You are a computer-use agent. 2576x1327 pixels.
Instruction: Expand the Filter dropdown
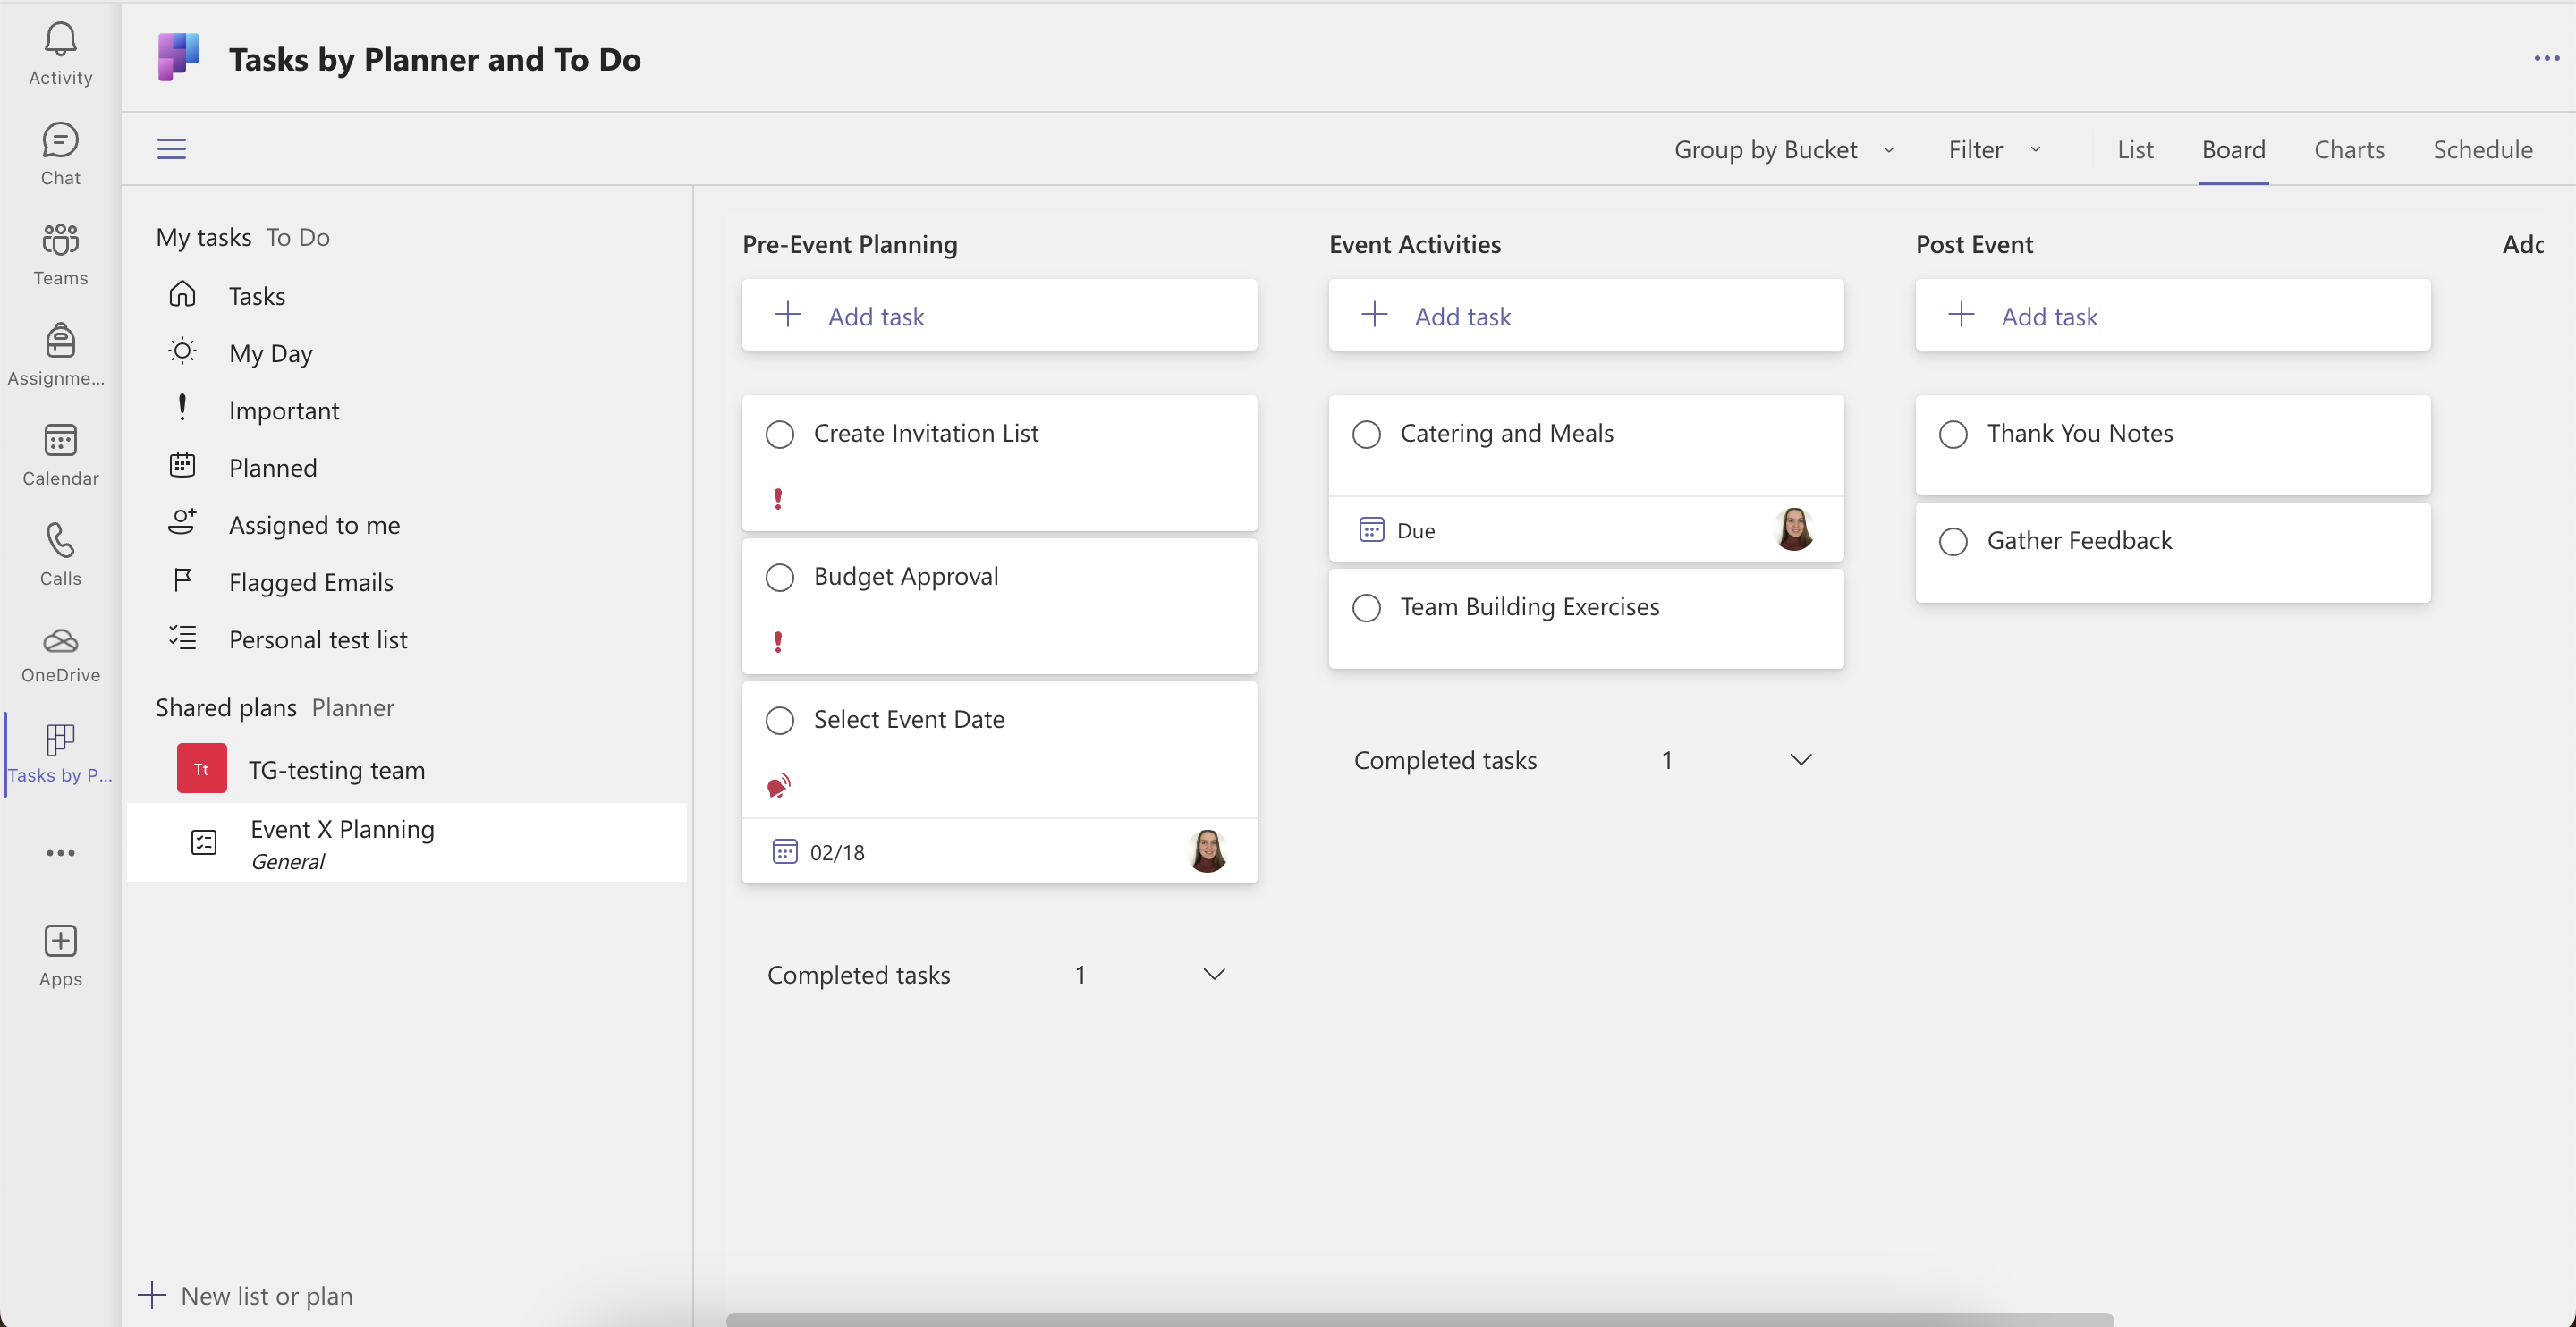[1992, 149]
